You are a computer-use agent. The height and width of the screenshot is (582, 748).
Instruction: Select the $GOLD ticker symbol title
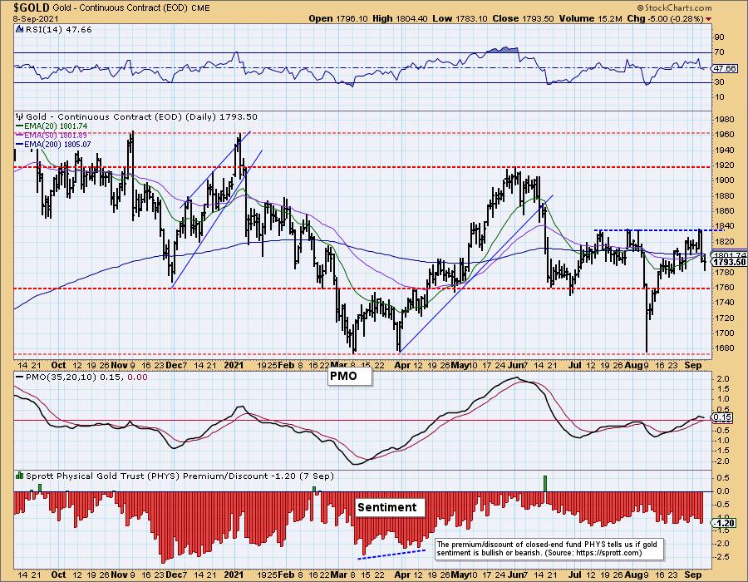click(31, 7)
